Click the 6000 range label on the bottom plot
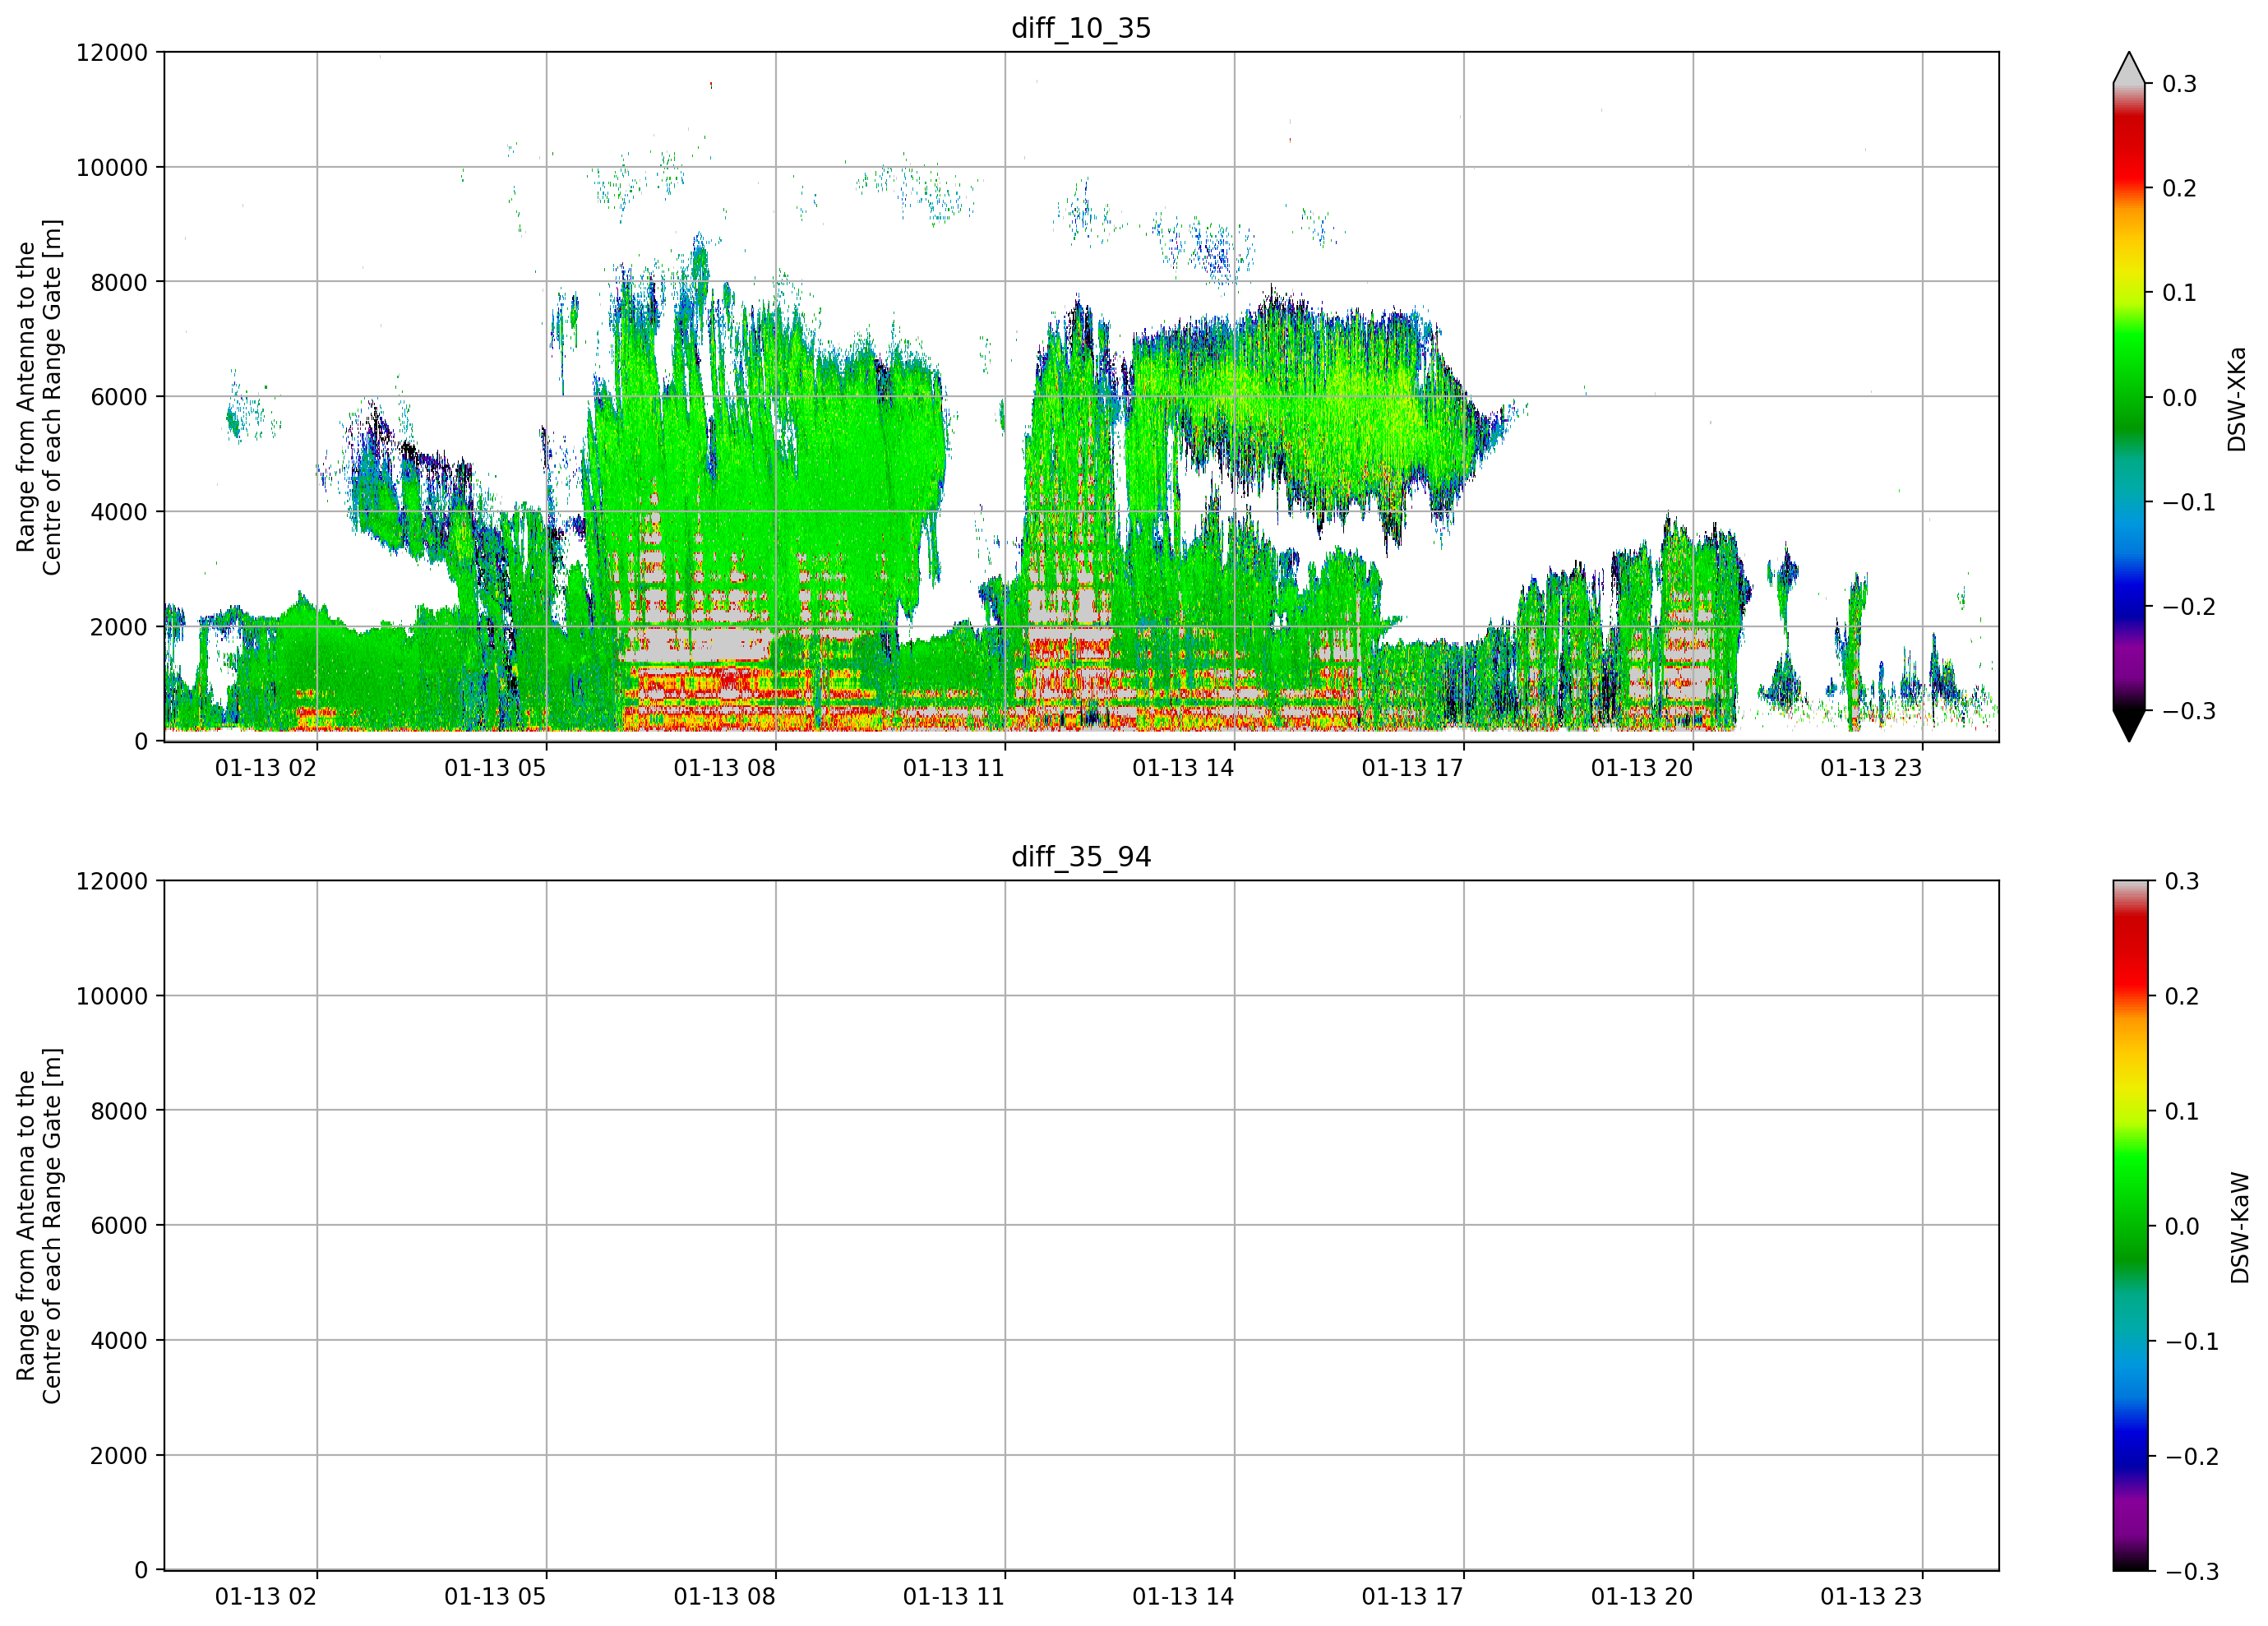This screenshot has height=1626, width=2268. [x=119, y=1226]
